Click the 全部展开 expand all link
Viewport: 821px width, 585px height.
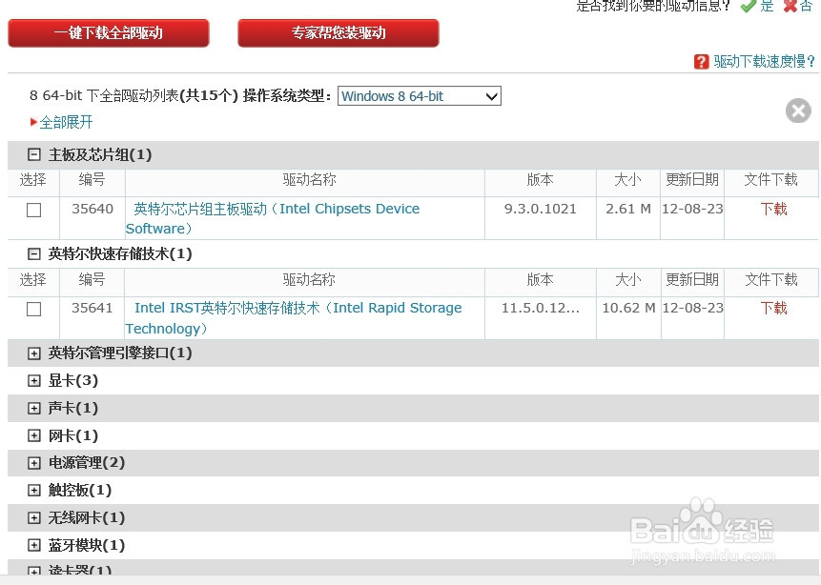click(x=66, y=122)
